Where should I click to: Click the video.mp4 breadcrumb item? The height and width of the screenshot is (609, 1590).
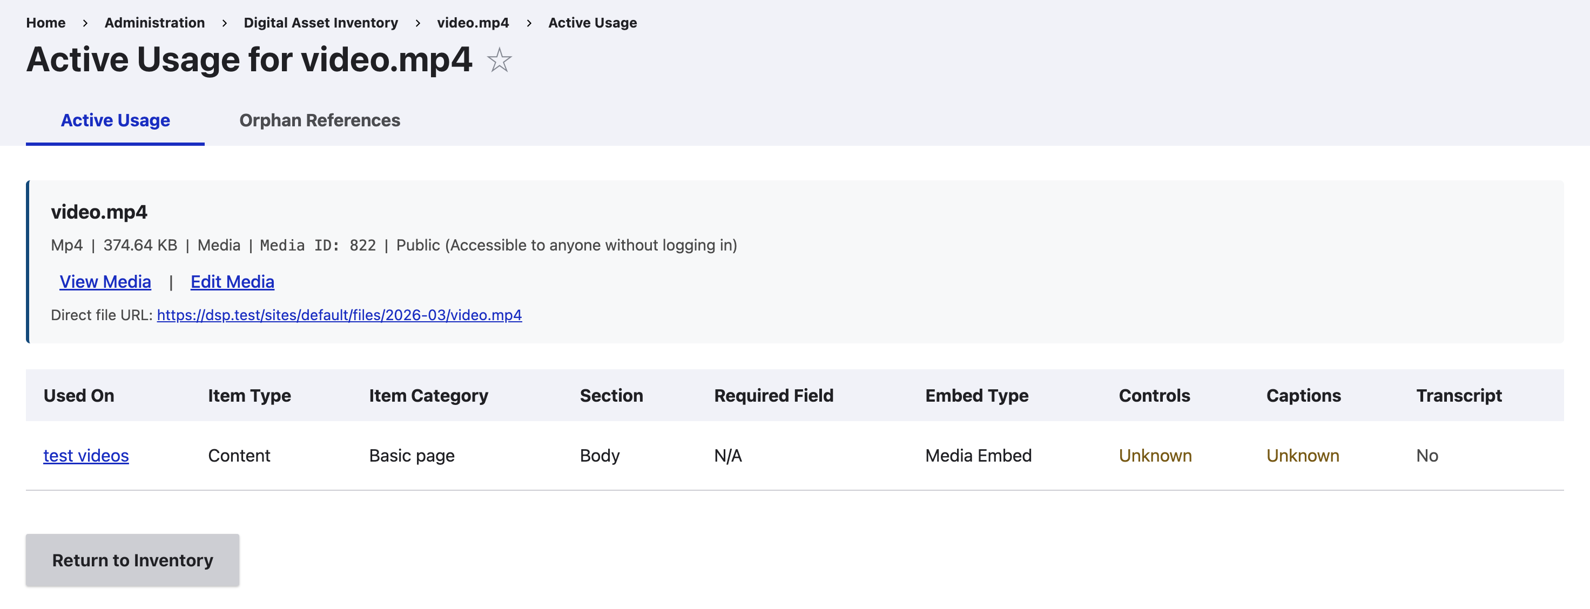(x=473, y=22)
